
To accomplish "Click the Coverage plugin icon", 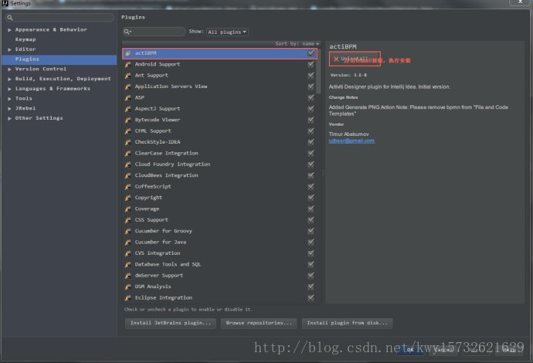I will (x=127, y=209).
